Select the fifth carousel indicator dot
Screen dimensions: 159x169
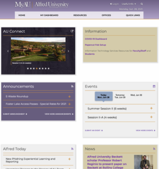point(40,69)
